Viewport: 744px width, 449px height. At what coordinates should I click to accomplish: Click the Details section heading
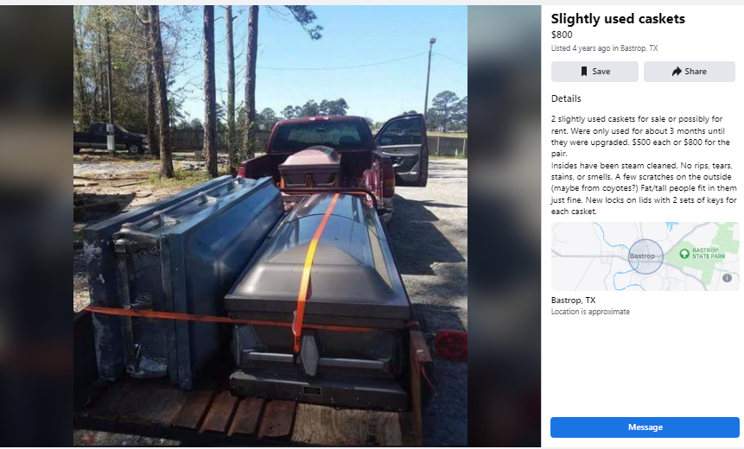coord(566,98)
